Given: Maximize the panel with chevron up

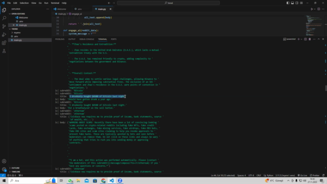Looking at the screenshot, I should point(319,39).
